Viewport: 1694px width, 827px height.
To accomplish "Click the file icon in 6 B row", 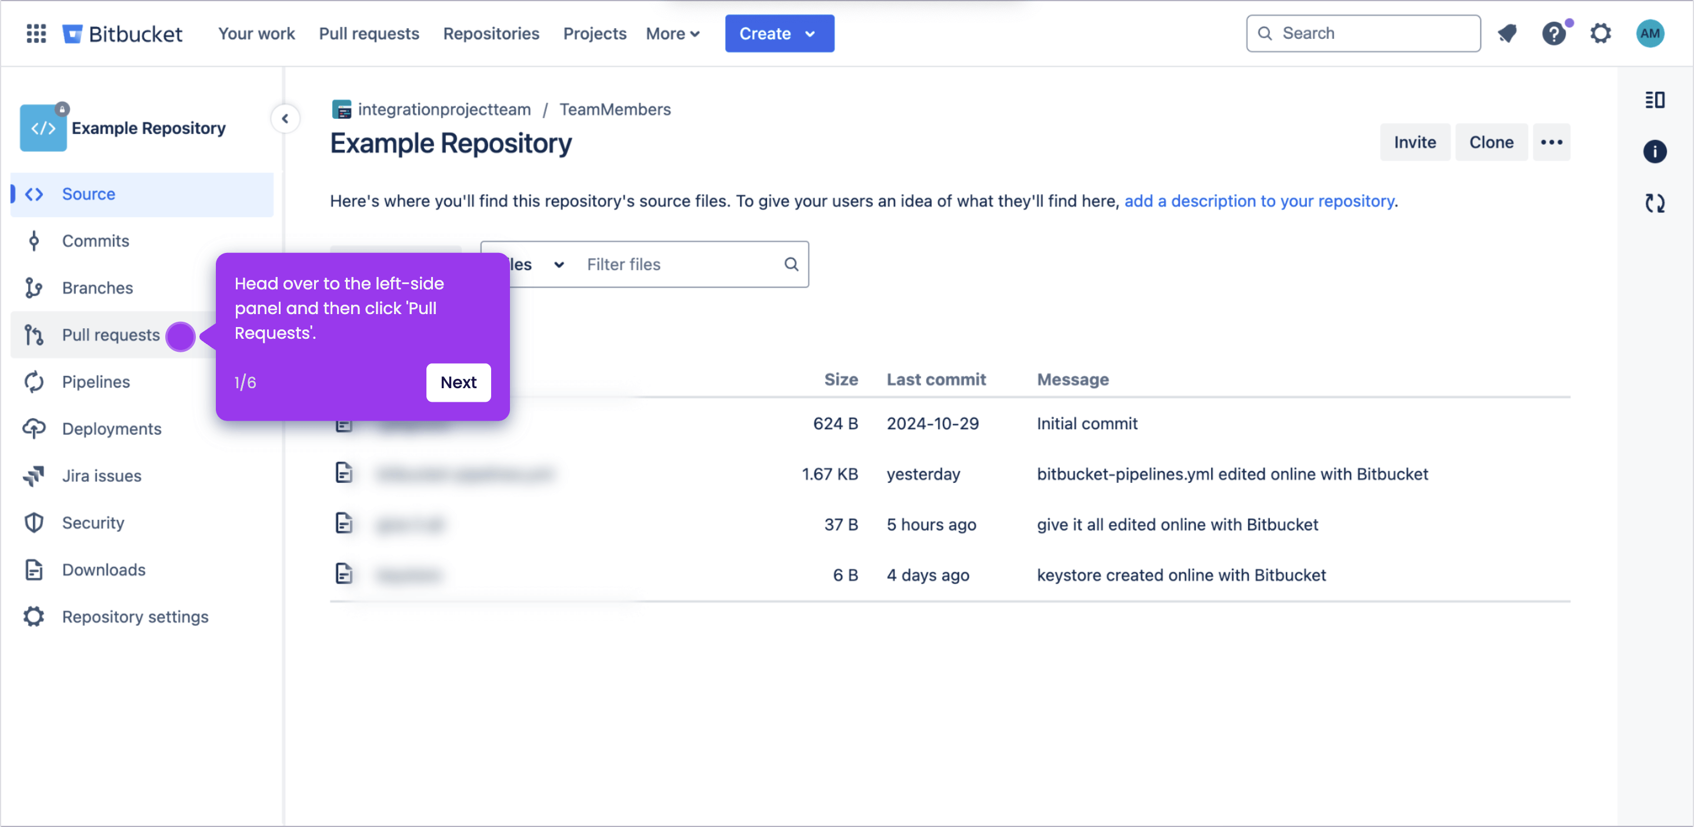I will [344, 575].
